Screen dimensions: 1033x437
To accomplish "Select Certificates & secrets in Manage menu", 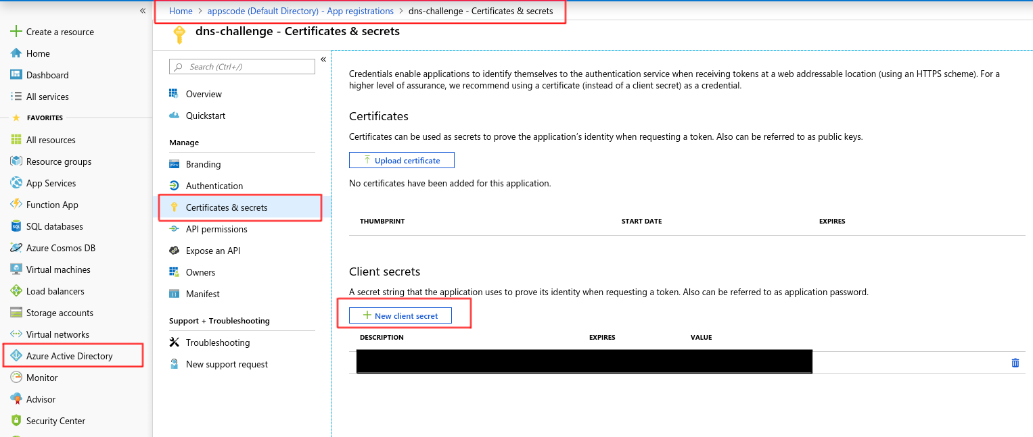I will coord(227,207).
